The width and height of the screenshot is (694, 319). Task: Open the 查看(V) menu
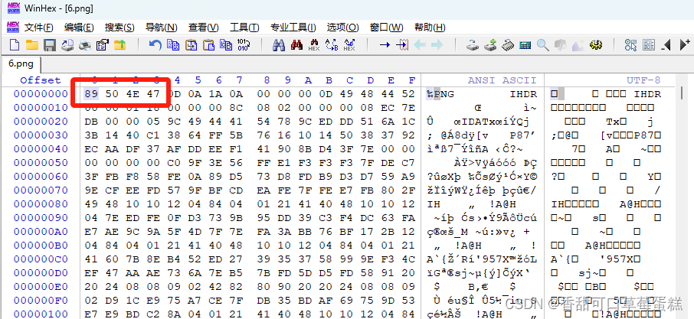203,28
